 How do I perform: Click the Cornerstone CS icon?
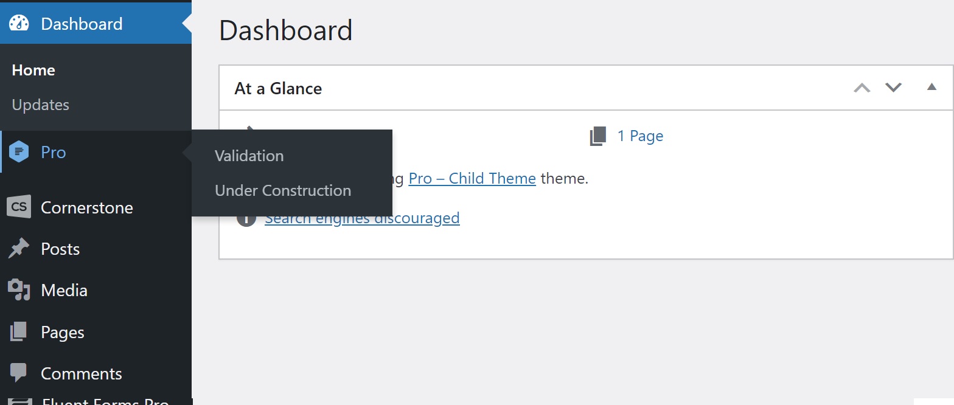19,207
